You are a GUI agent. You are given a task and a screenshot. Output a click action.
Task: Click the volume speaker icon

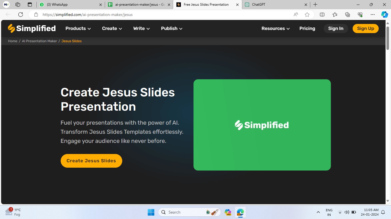point(347,212)
